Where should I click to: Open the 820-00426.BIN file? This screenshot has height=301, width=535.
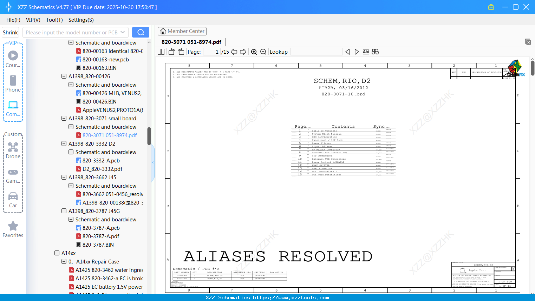(x=99, y=101)
